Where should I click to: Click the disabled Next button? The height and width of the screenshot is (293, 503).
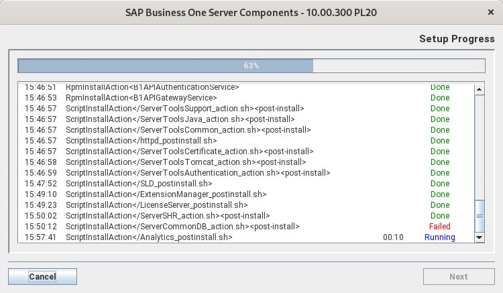pos(458,276)
